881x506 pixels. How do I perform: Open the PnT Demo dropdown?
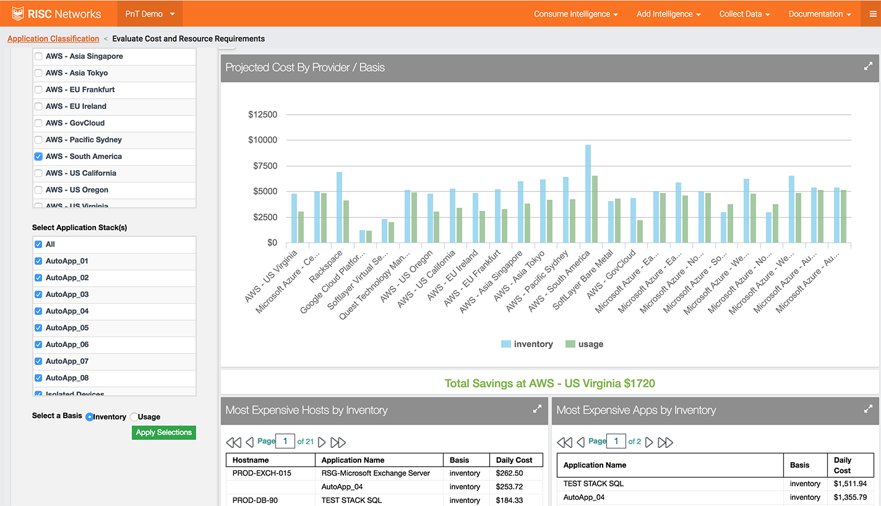(x=150, y=14)
